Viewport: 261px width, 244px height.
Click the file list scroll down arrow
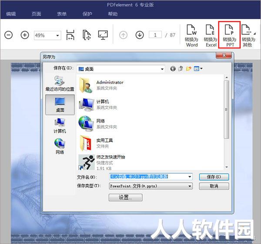tap(227, 167)
